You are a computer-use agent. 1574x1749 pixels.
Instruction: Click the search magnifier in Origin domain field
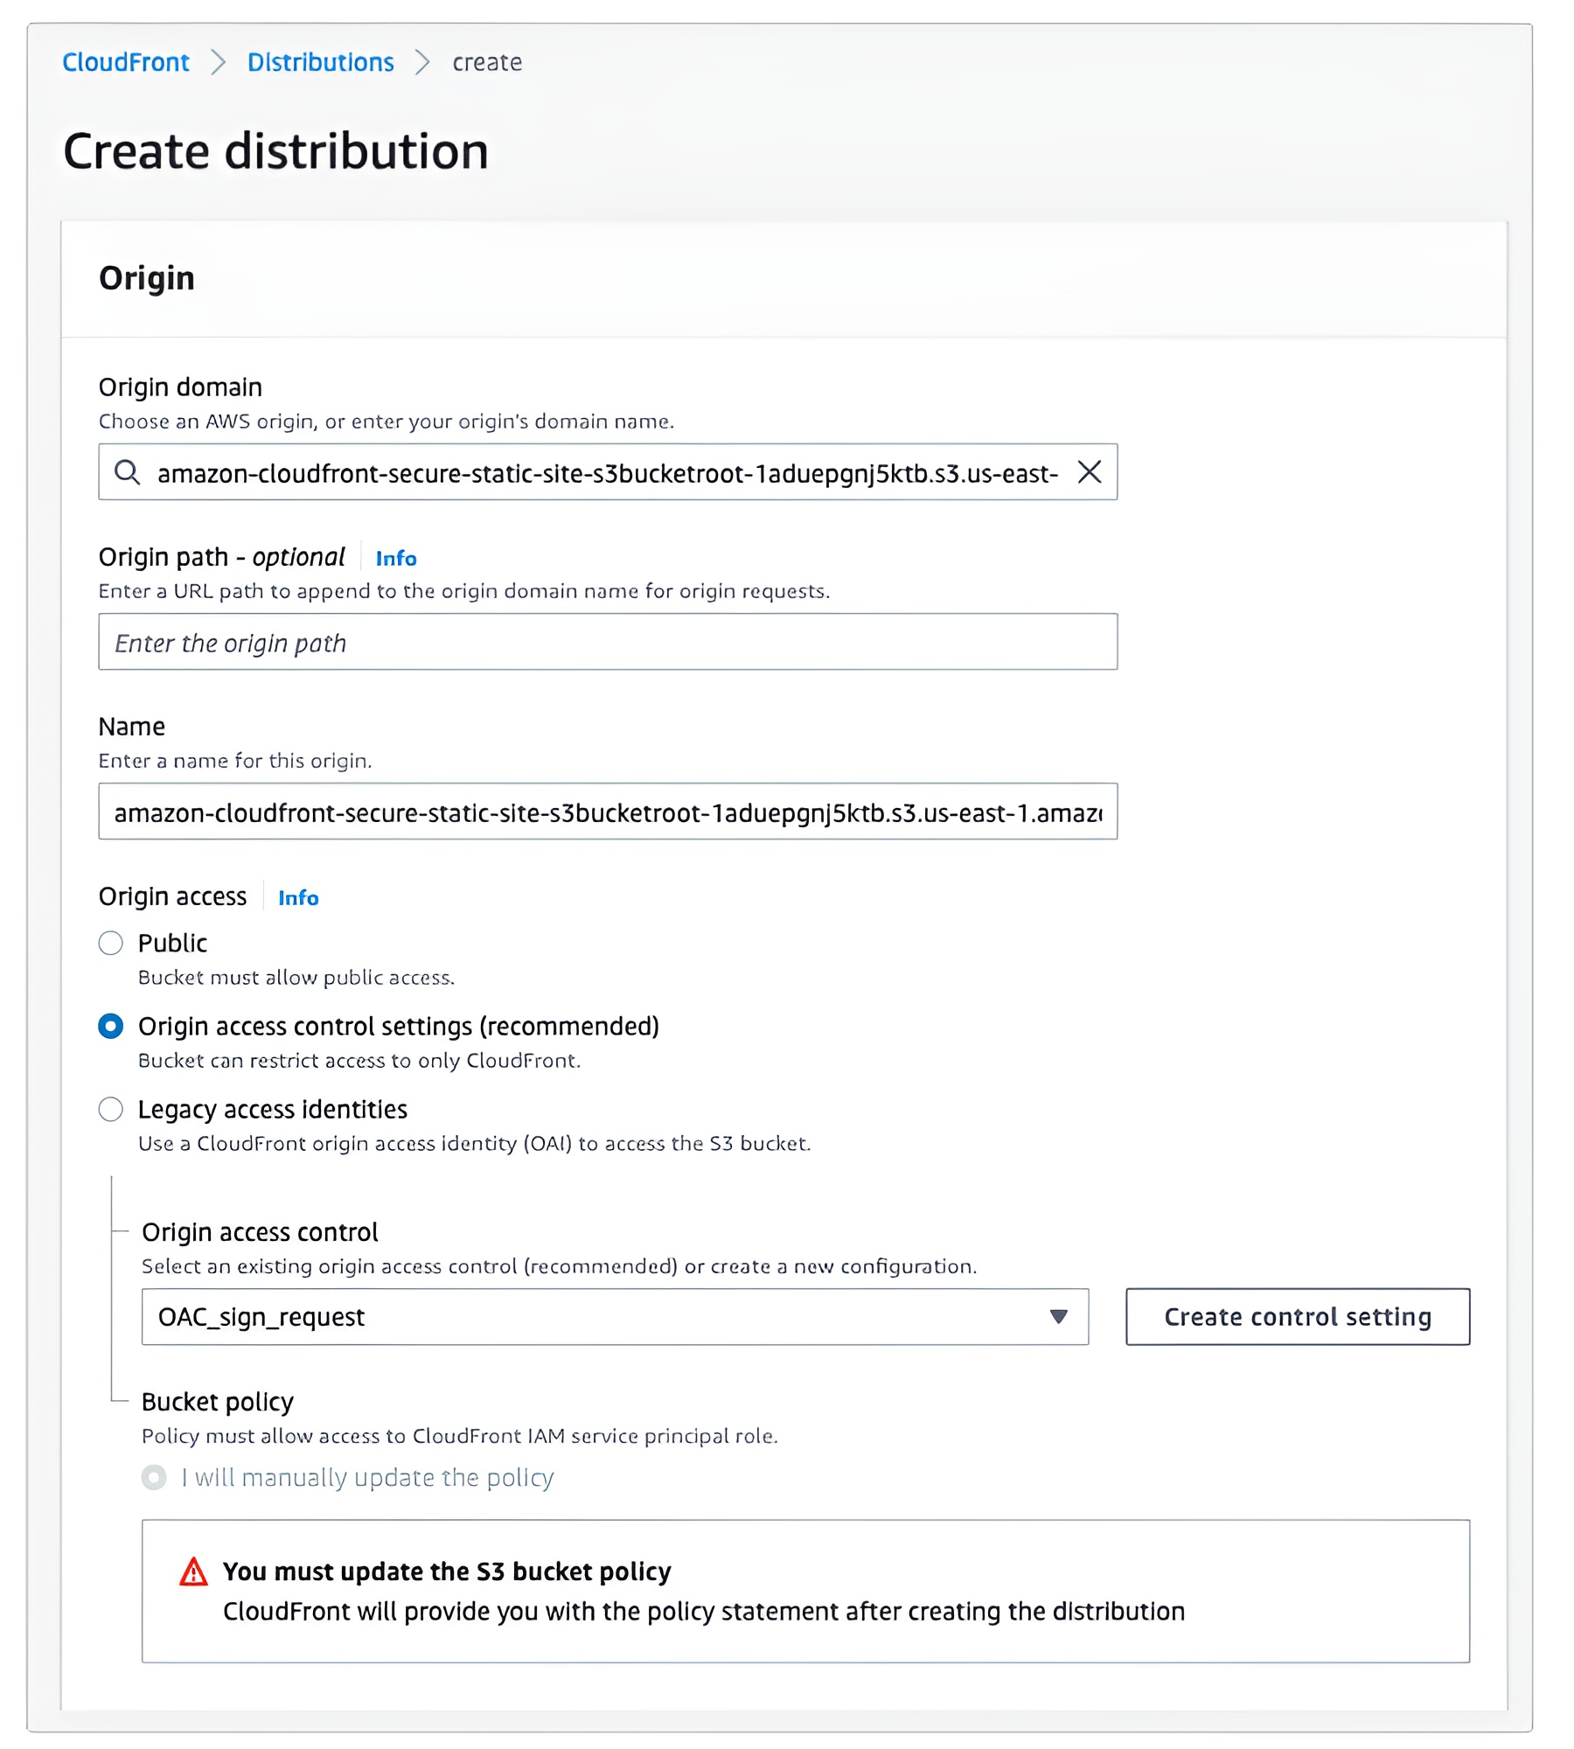click(x=128, y=472)
